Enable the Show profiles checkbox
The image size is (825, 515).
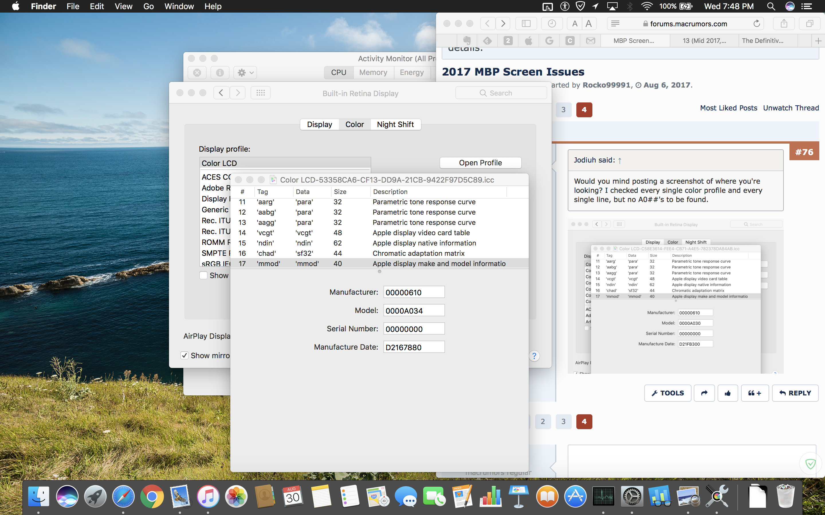coord(203,275)
